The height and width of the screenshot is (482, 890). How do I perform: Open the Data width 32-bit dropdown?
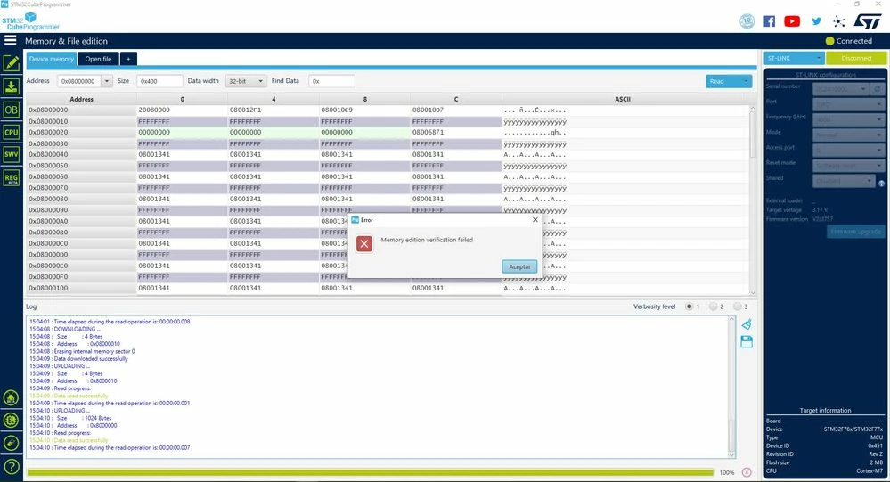(x=246, y=81)
